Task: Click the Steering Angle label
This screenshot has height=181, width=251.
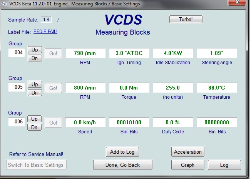Action: (217, 63)
